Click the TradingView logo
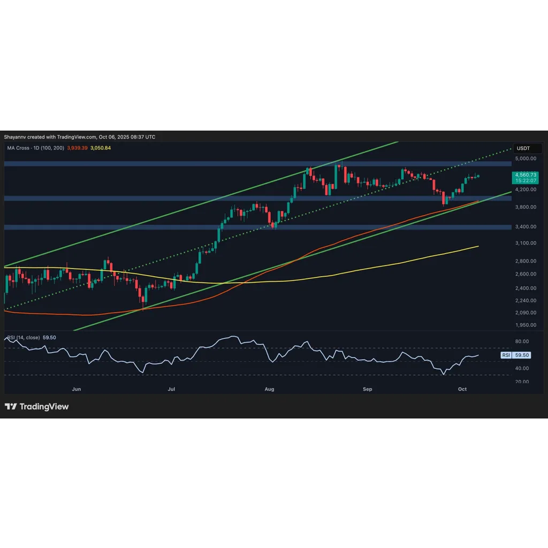Viewport: 548px width, 548px height. coord(37,407)
